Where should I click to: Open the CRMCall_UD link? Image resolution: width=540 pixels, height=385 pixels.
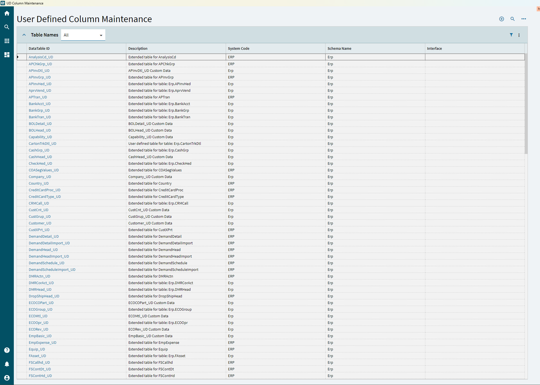(x=39, y=203)
